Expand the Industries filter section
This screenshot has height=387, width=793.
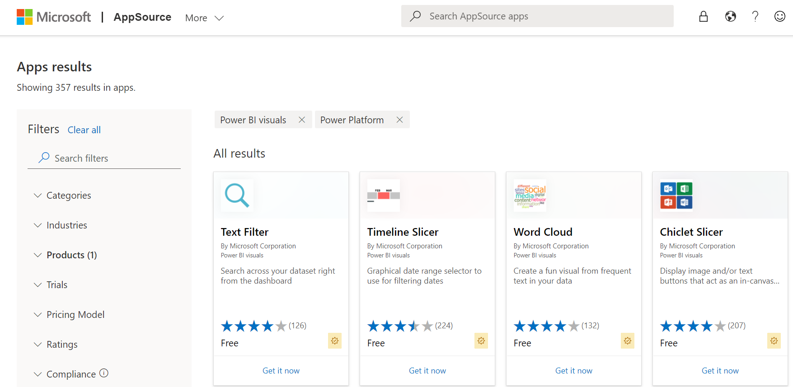point(66,225)
